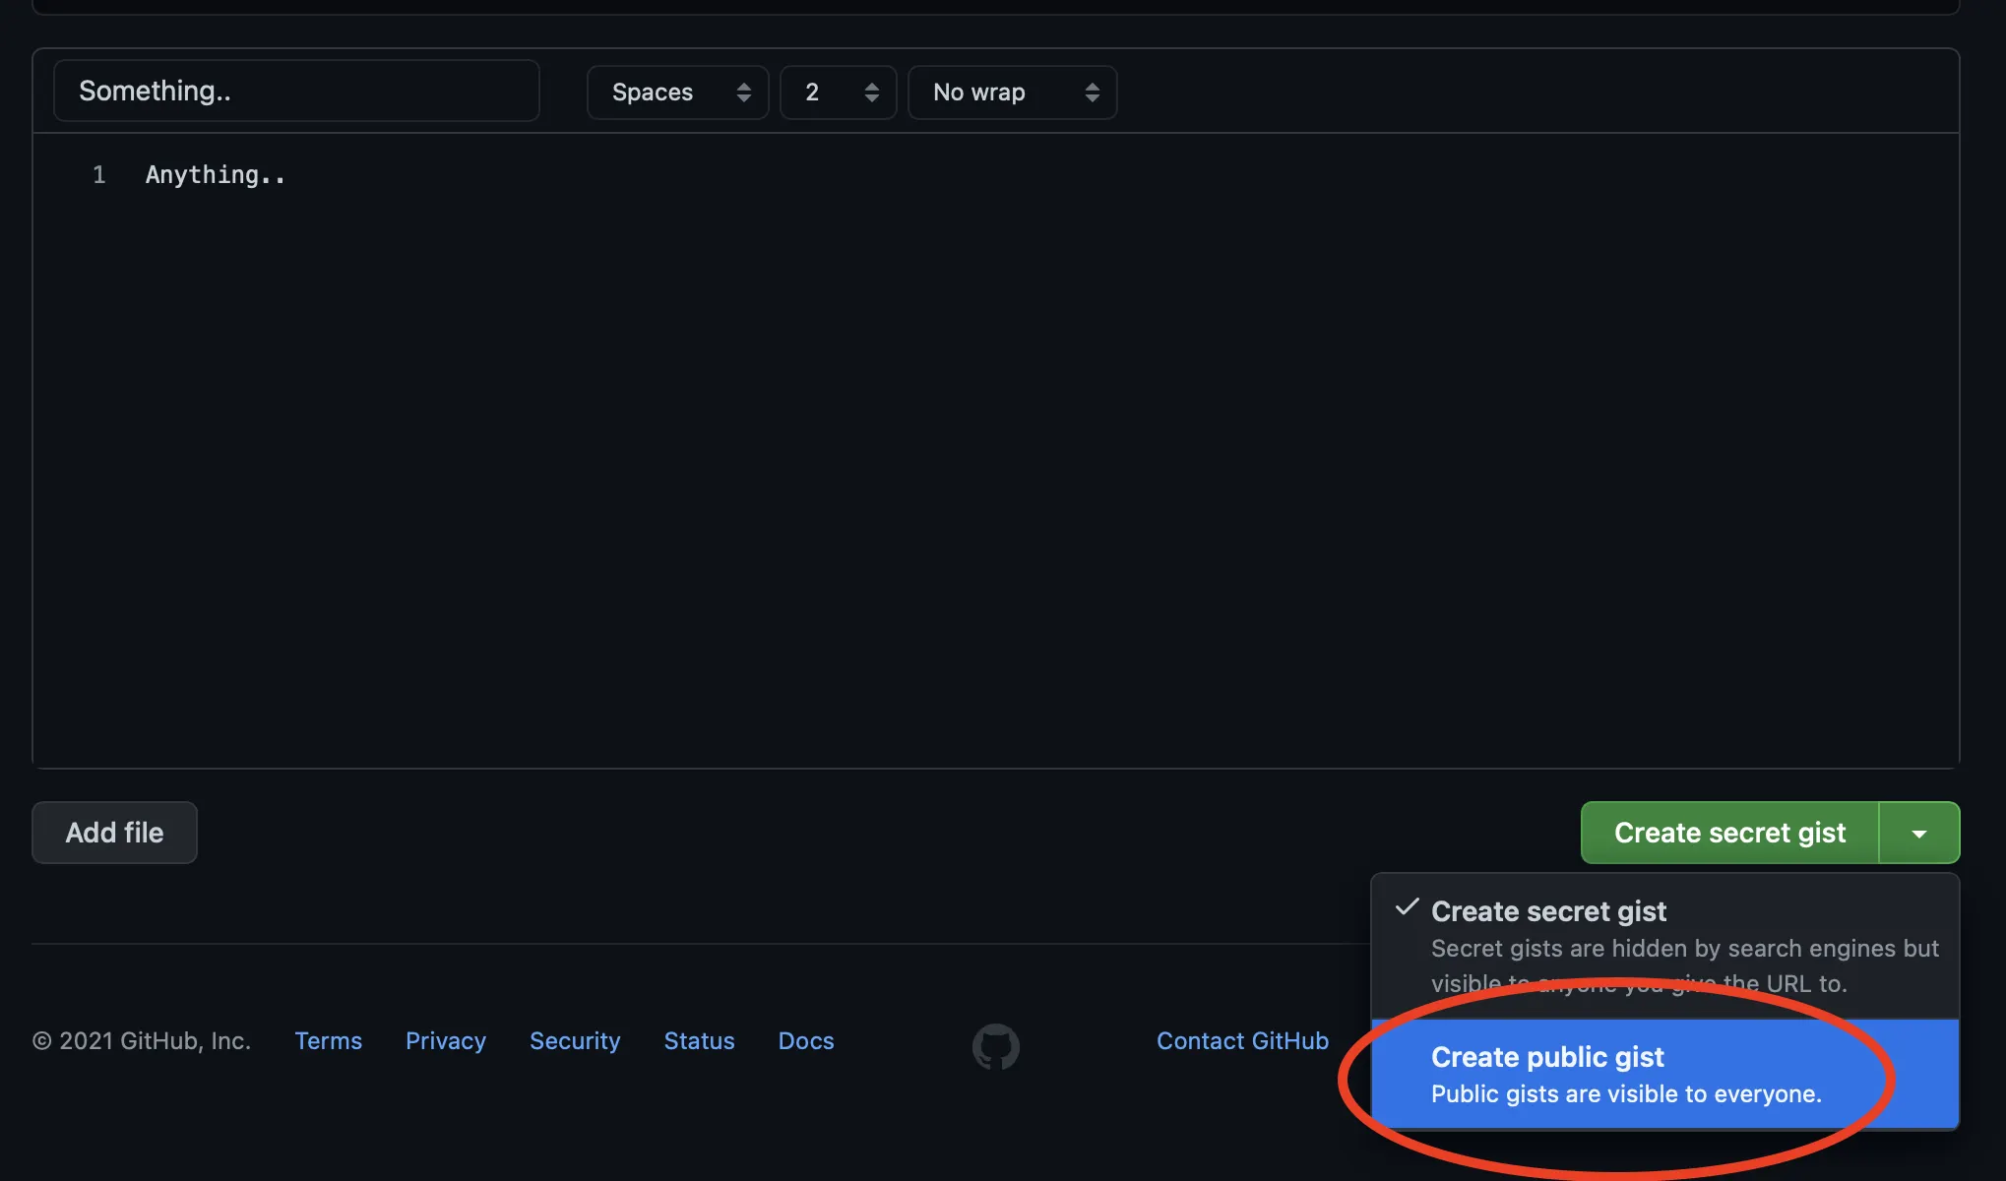Click the checkmark beside Create secret gist
2006x1181 pixels.
click(x=1407, y=907)
